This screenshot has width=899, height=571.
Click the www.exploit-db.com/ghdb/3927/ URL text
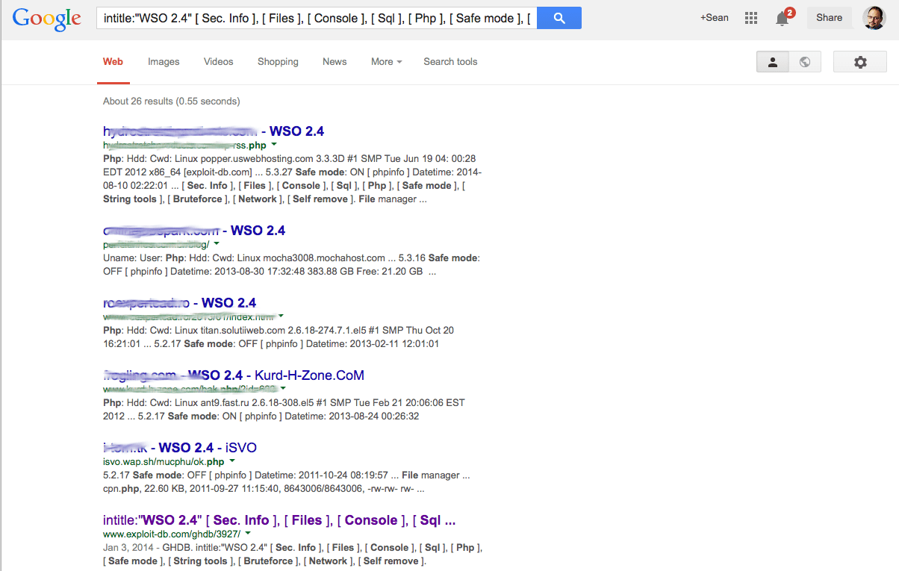(x=172, y=534)
